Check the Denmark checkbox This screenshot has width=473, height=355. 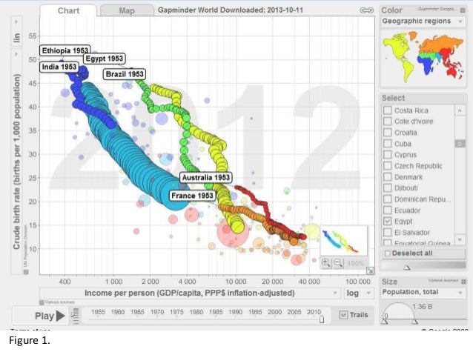[387, 176]
